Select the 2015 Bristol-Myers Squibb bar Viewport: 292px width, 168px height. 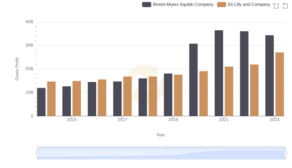67,101
